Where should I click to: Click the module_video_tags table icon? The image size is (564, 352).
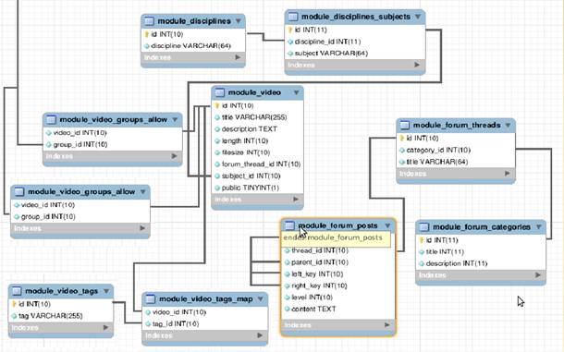pyautogui.click(x=17, y=291)
